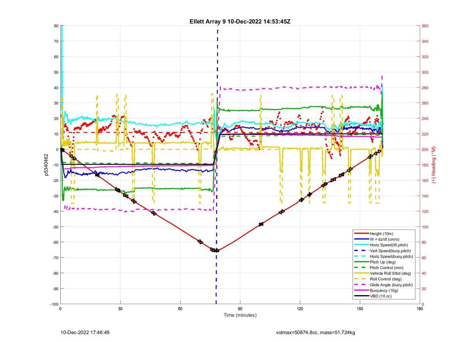Click the yellow dashed Roll Control legend line sample
Screen dimensions: 464x342
pyautogui.click(x=361, y=279)
